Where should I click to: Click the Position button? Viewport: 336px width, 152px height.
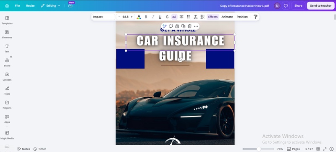242,17
